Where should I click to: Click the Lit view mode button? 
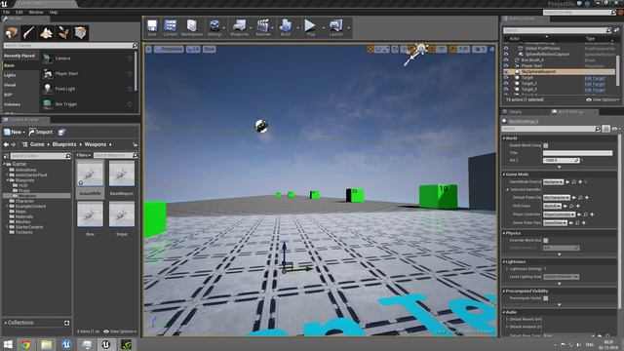[193, 50]
